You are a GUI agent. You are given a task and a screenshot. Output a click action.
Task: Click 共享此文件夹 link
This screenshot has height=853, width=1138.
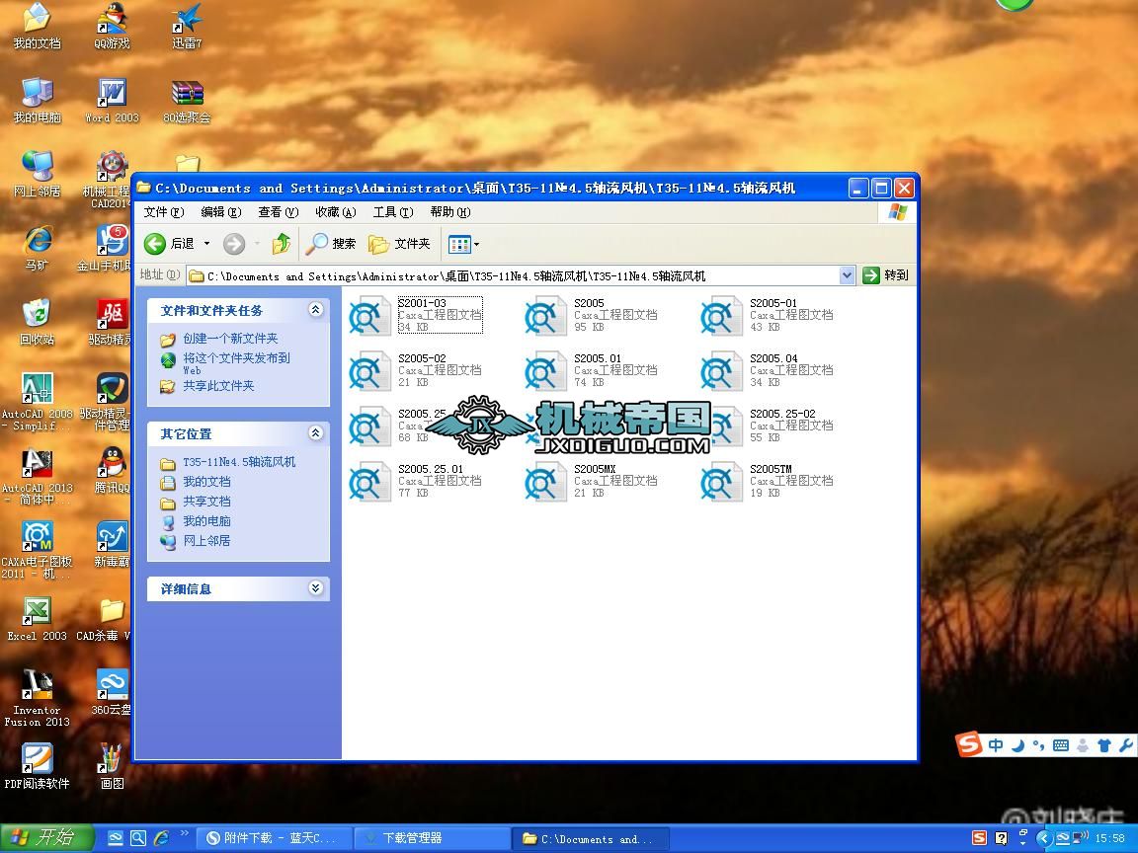tap(218, 386)
